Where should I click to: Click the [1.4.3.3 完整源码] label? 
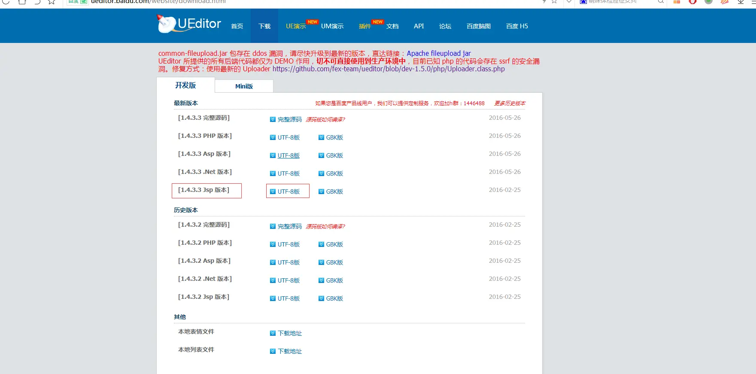tap(204, 118)
